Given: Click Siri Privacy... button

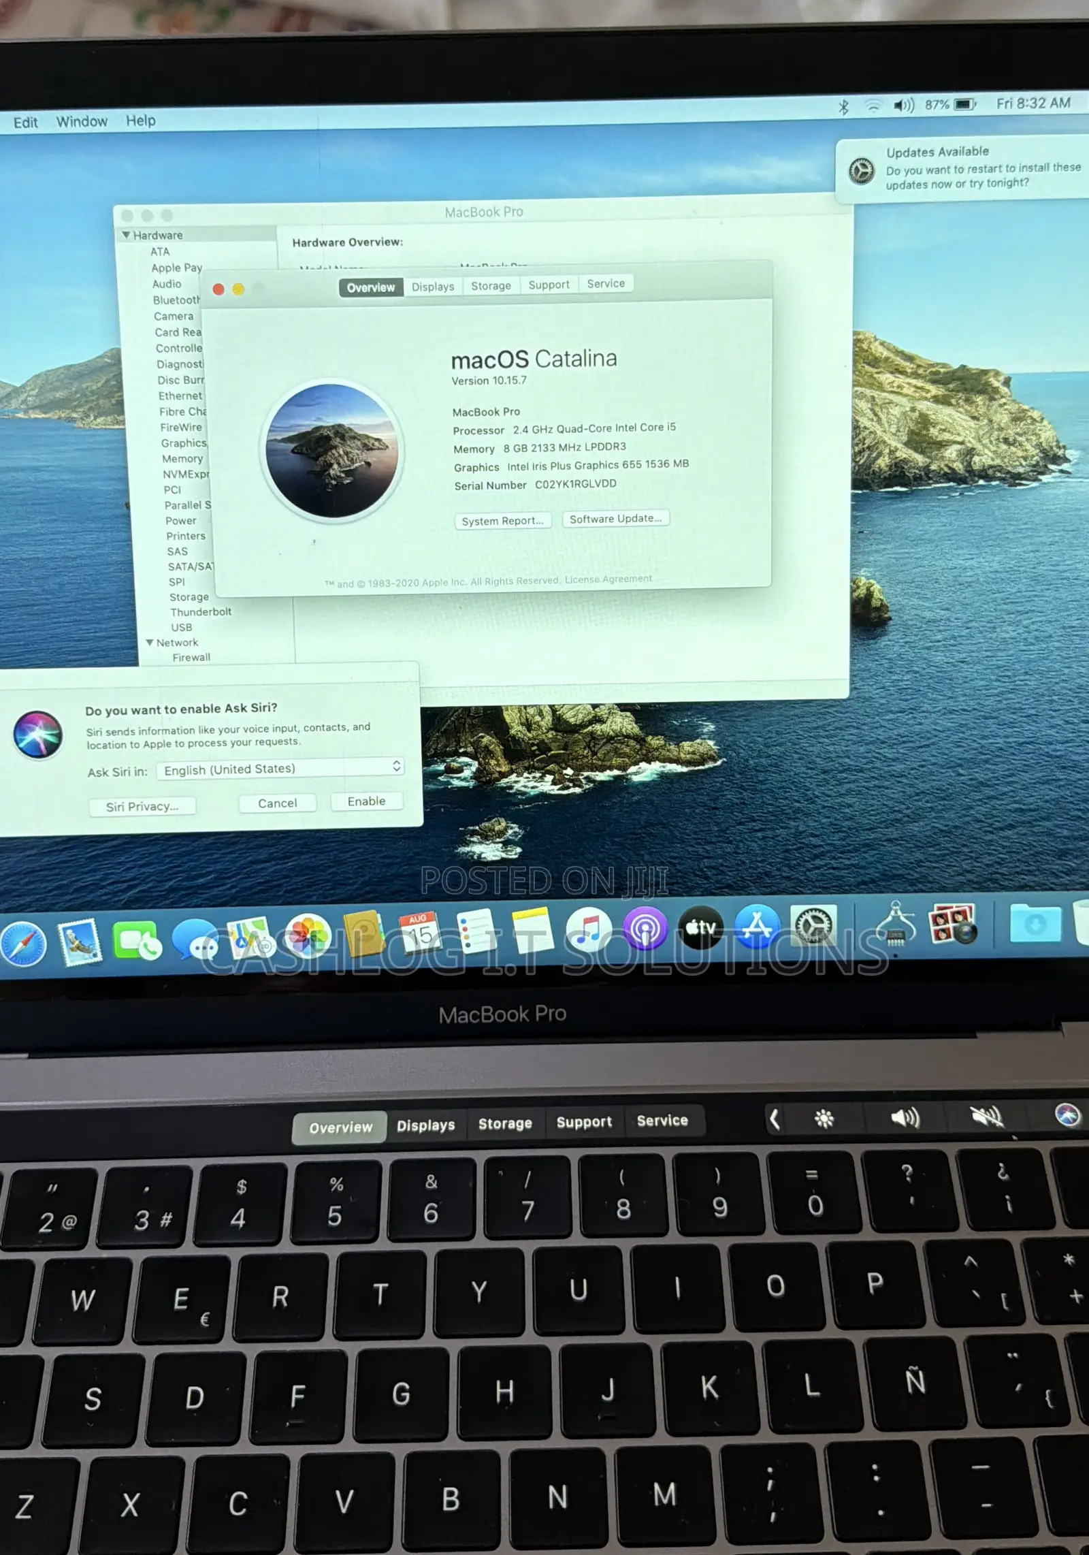Looking at the screenshot, I should coord(142,807).
